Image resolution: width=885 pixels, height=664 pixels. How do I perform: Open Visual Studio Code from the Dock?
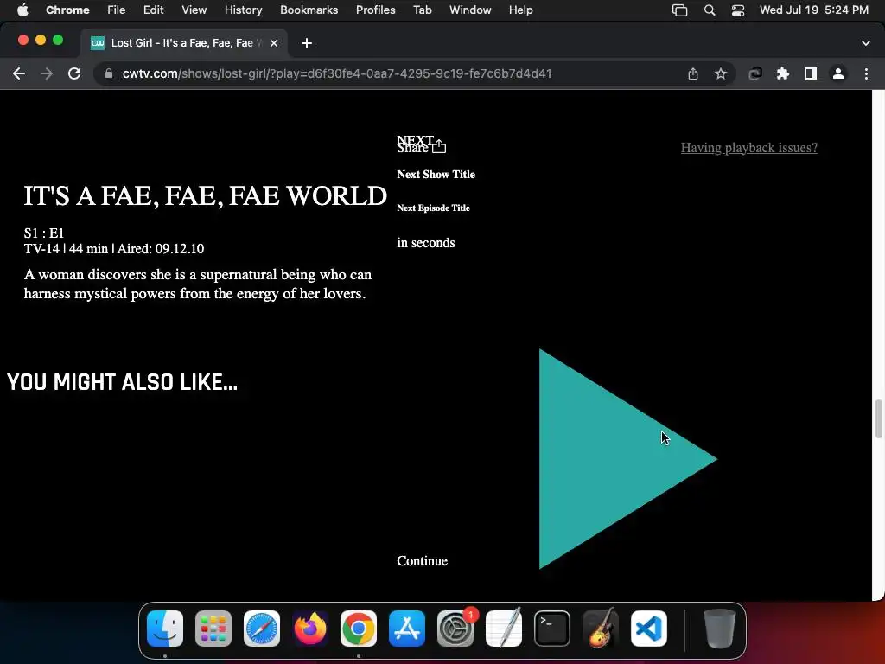pyautogui.click(x=649, y=629)
